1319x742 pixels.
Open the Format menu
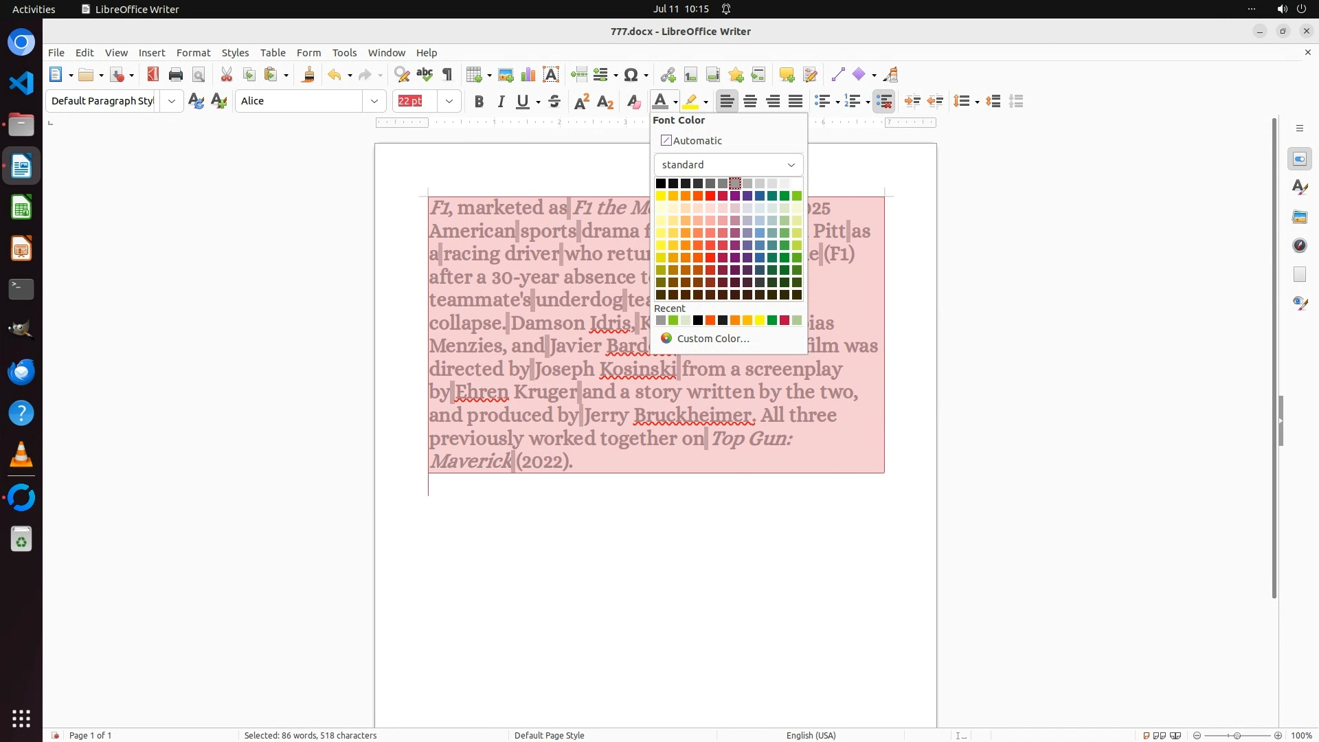tap(193, 53)
